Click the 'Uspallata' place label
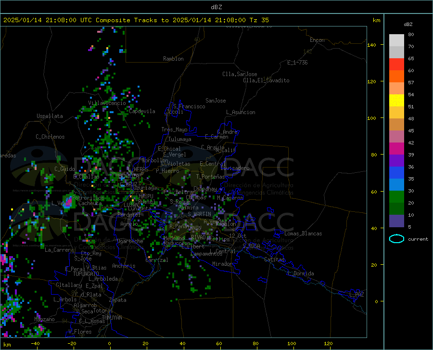 point(50,116)
